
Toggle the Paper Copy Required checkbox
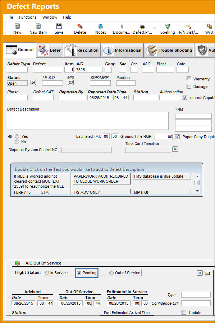pos(177,137)
